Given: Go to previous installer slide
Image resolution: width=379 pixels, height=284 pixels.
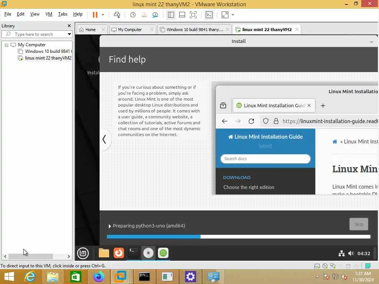Looking at the screenshot, I should pos(104,139).
